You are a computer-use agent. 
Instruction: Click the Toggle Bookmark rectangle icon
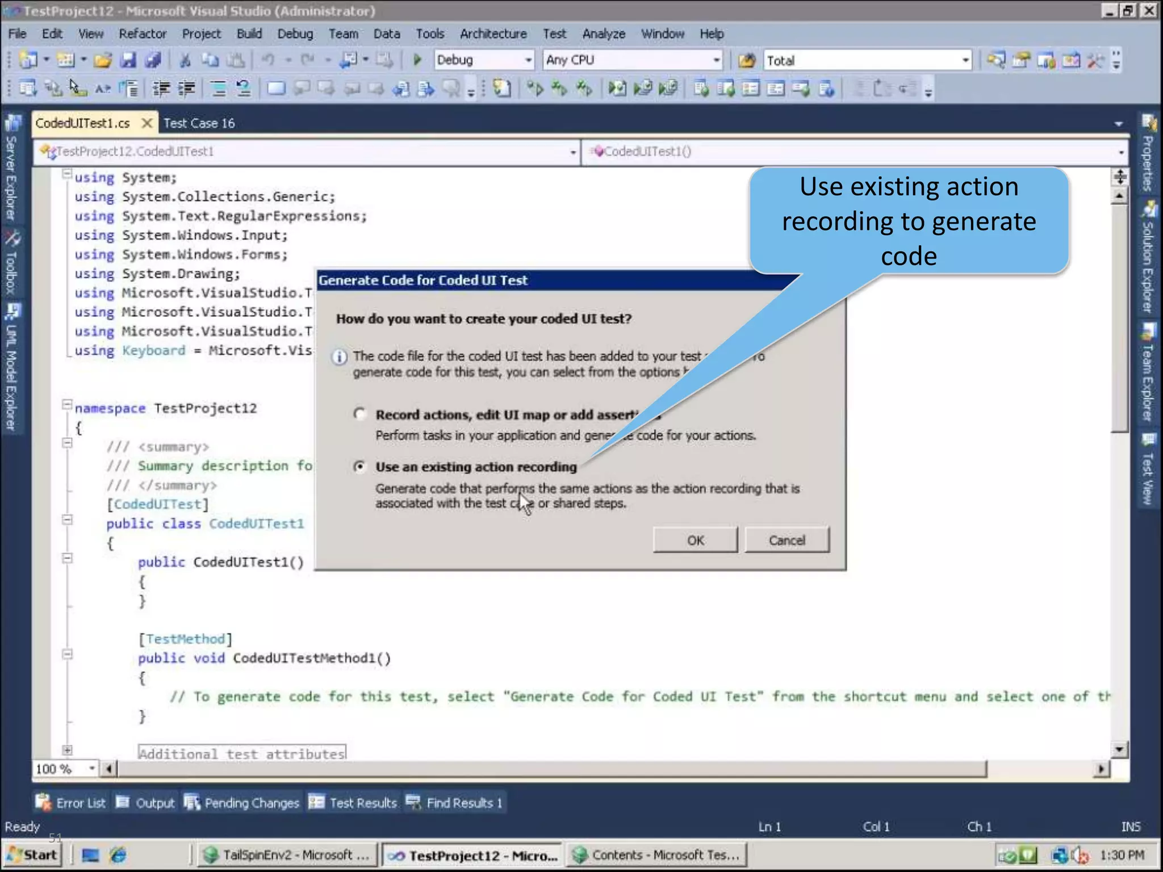(276, 88)
